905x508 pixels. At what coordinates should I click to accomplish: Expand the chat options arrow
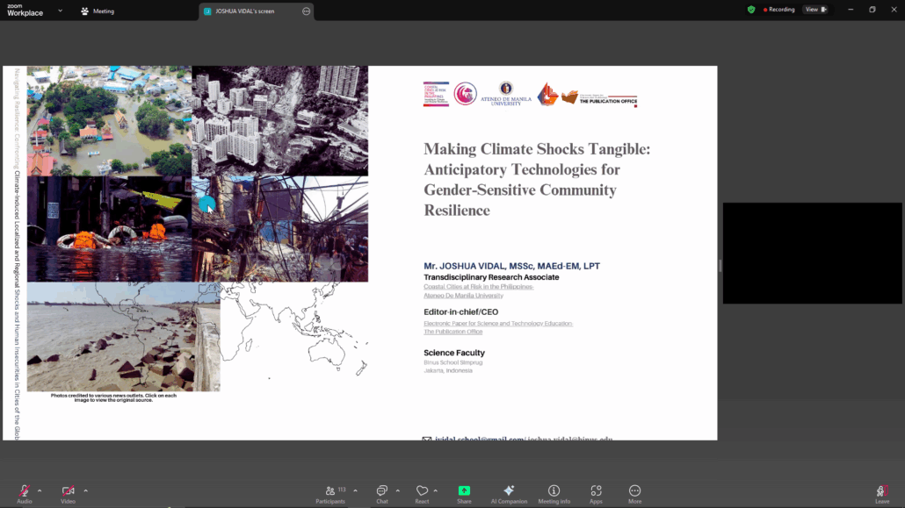pos(398,490)
